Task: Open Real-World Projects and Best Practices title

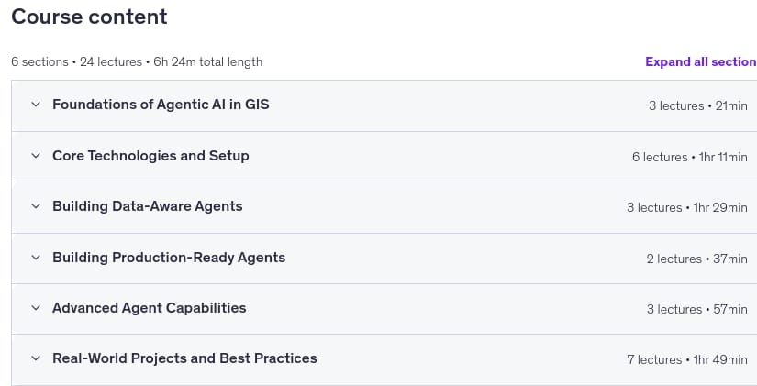Action: [184, 358]
